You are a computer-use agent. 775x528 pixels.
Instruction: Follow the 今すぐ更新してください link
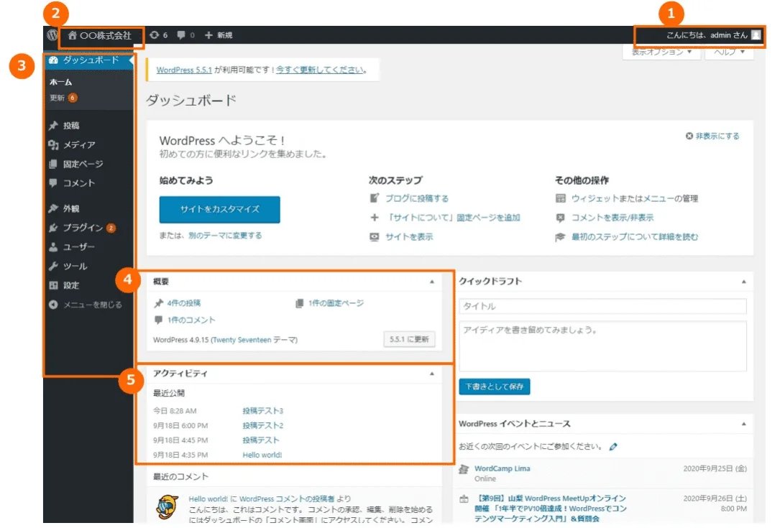click(320, 70)
